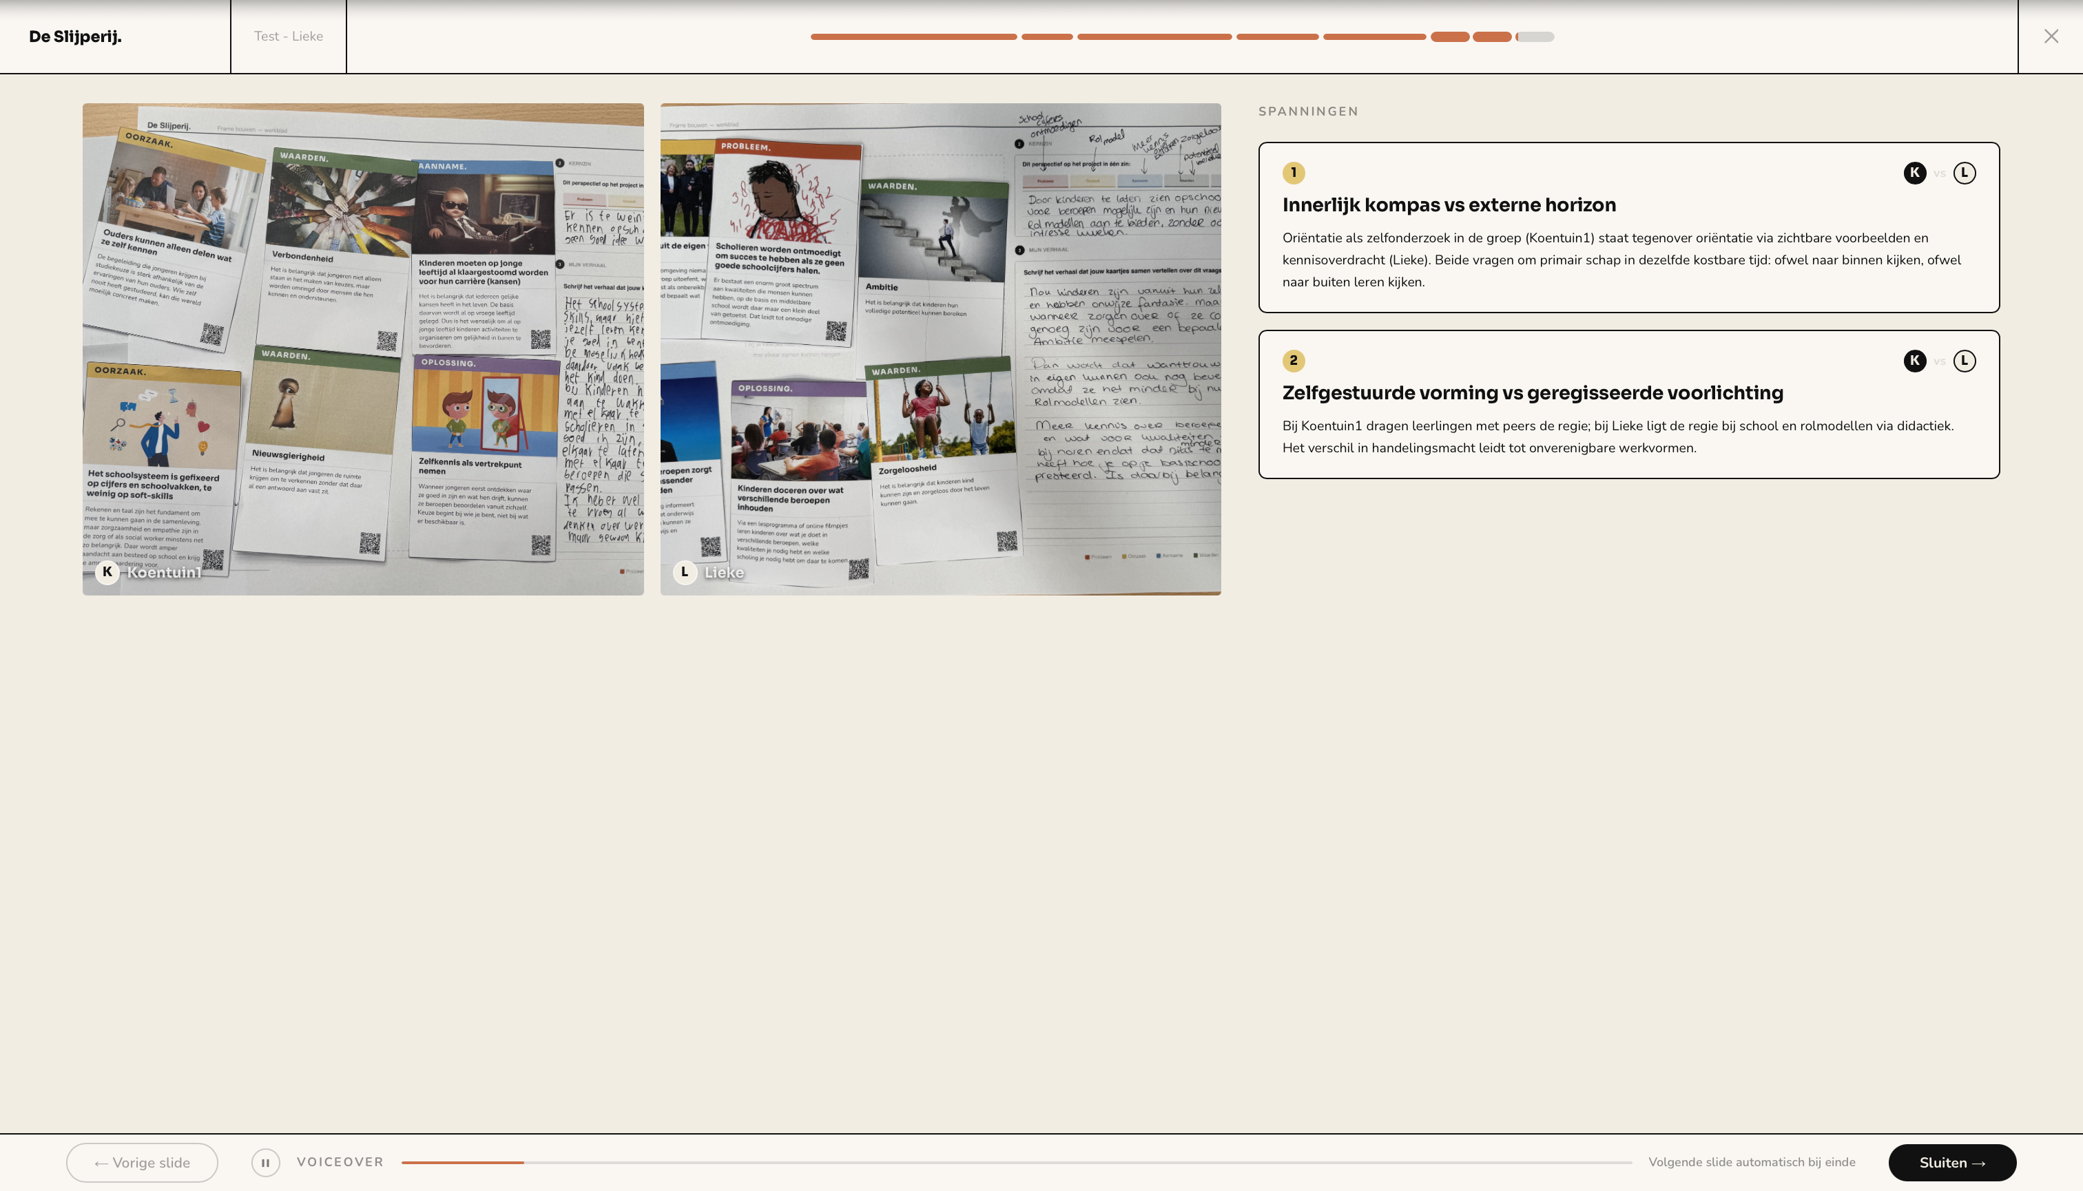Click the K badge on Koentuin1 photo

(x=107, y=572)
